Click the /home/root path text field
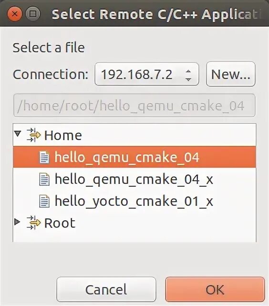This screenshot has height=306, width=269. [134, 105]
